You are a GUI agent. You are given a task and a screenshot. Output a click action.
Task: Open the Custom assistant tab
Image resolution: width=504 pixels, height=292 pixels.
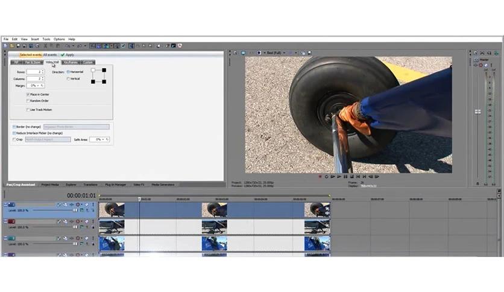(x=87, y=62)
